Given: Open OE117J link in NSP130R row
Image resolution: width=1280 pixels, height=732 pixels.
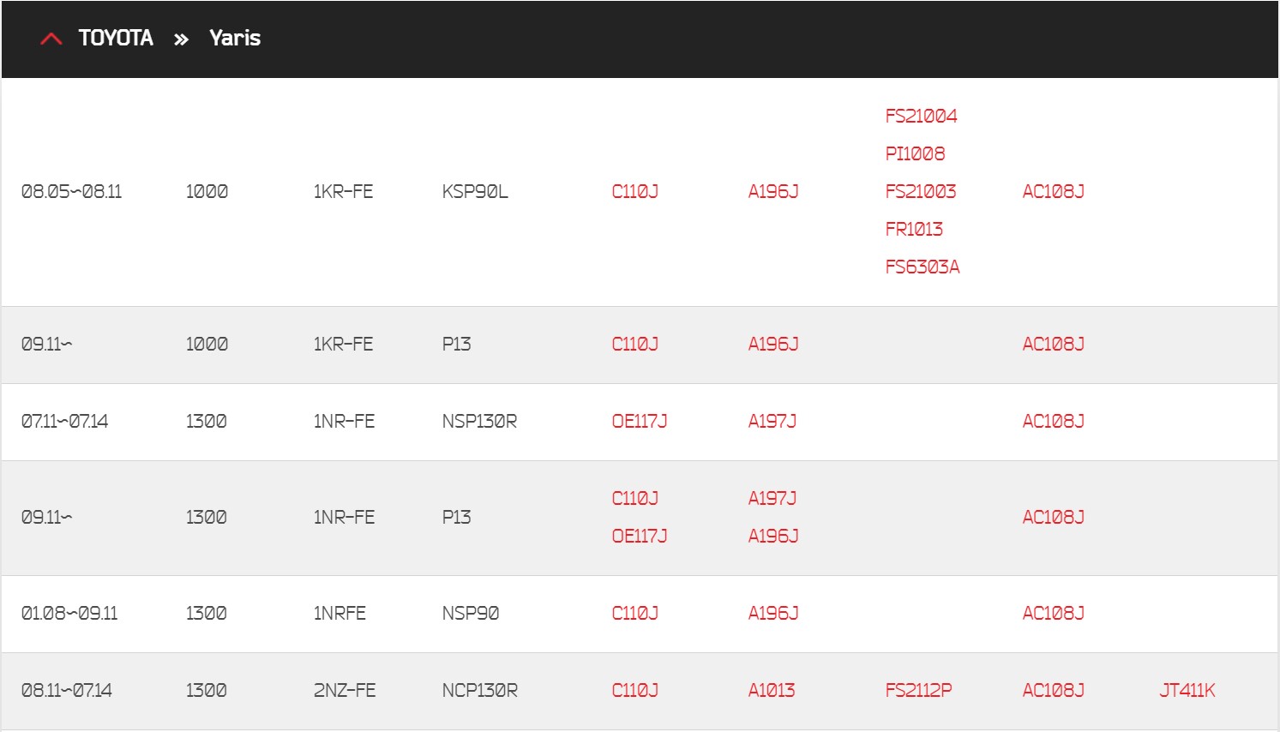Looking at the screenshot, I should coord(640,421).
